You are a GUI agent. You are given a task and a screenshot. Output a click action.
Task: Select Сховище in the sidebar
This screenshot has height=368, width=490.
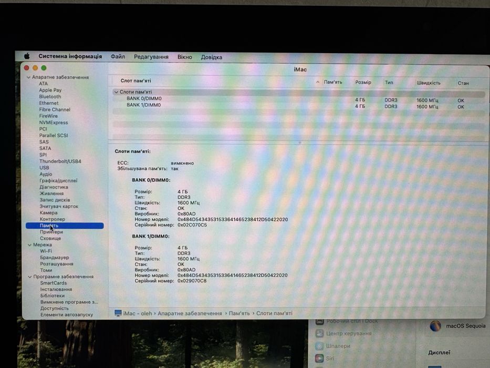click(50, 239)
